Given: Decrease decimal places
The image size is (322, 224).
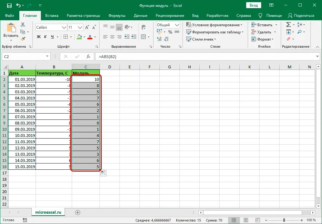Looking at the screenshot, I should pos(166,39).
